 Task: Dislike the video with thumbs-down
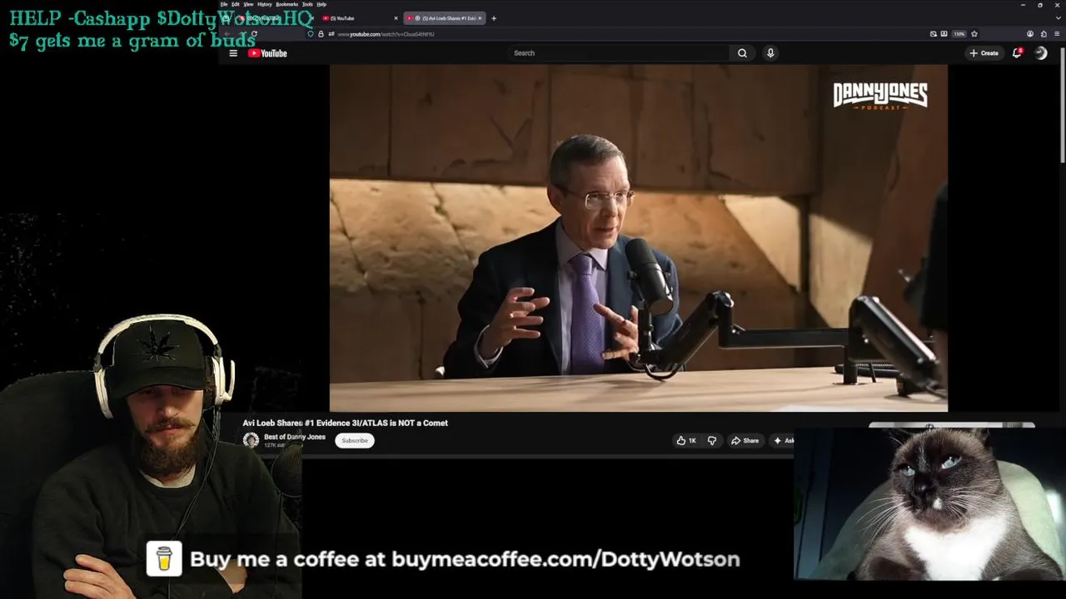(712, 441)
